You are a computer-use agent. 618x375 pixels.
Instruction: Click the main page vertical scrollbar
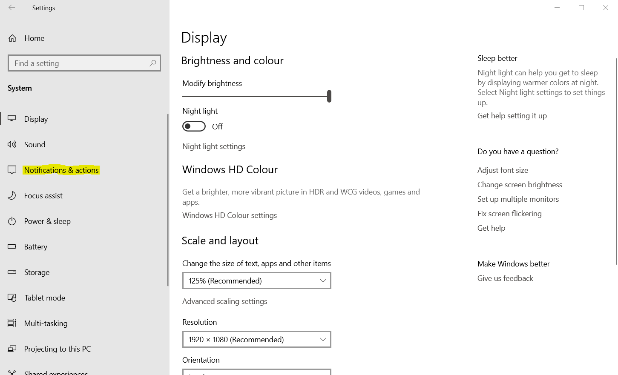[616, 161]
